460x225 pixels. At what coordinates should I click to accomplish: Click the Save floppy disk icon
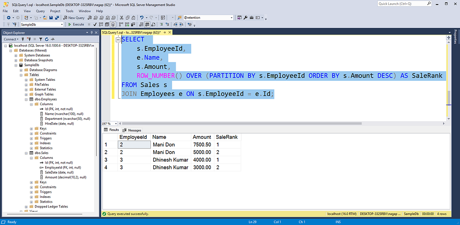click(x=51, y=17)
